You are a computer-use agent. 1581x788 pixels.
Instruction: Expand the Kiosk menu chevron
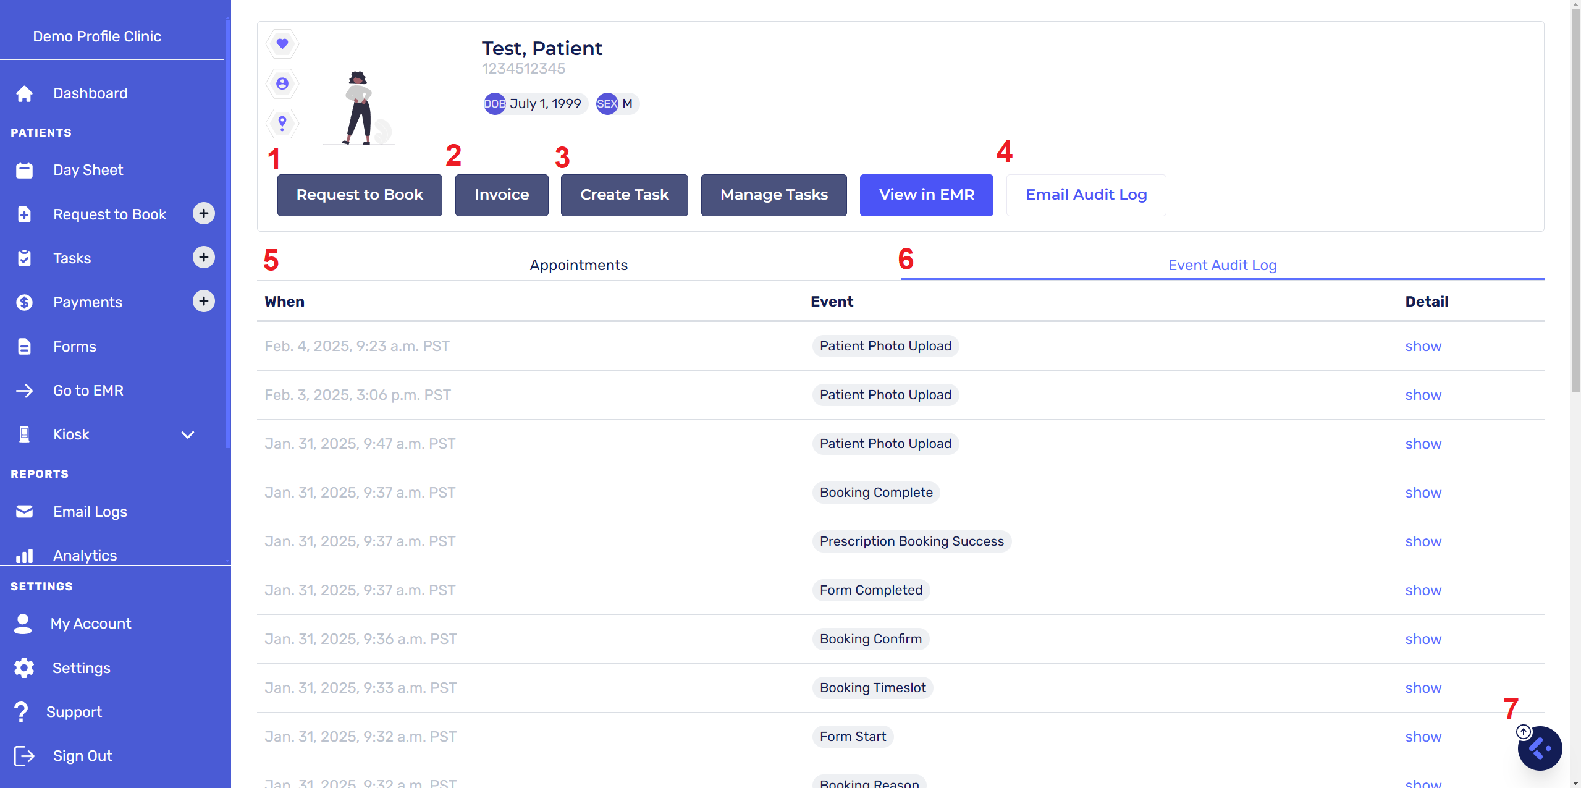pos(188,434)
